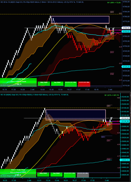Click Price <> Scalp Cloud bar in NQ chart

pyautogui.click(x=18, y=170)
